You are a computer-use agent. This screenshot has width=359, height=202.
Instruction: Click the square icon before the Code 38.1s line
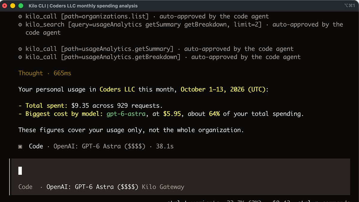[x=20, y=146]
